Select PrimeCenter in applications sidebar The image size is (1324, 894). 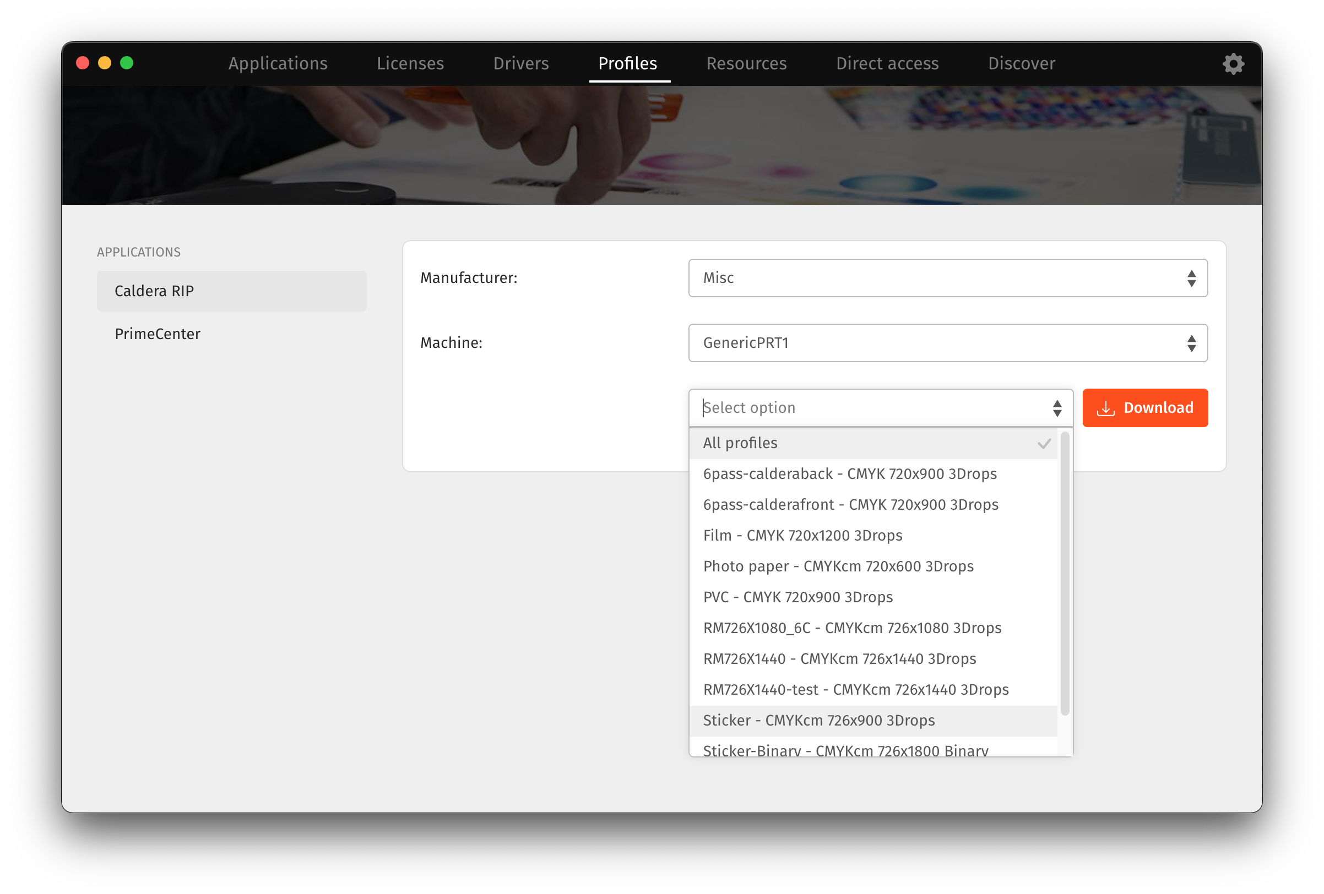[x=158, y=334]
